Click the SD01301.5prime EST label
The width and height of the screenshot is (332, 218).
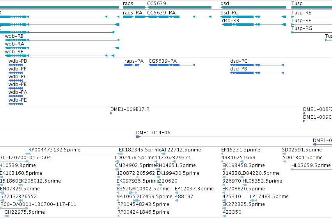pyautogui.click(x=303, y=158)
